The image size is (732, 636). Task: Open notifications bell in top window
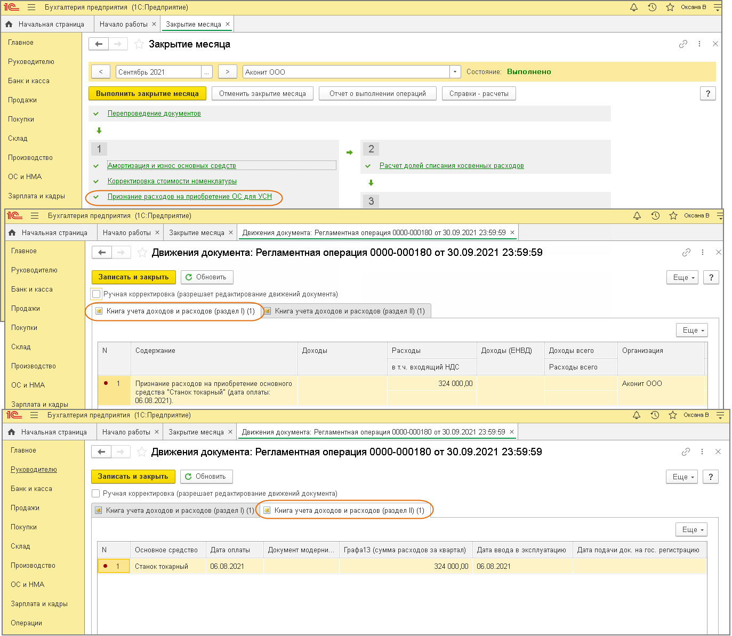pyautogui.click(x=634, y=7)
